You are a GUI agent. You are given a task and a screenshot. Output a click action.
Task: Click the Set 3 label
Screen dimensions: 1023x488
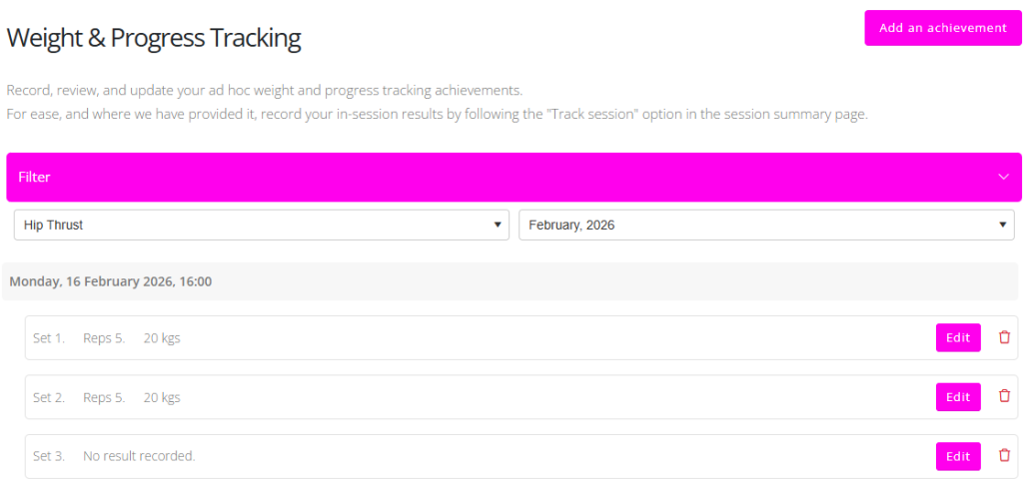click(x=49, y=456)
